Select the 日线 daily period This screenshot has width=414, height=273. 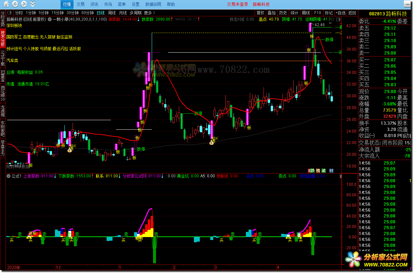(x=100, y=13)
